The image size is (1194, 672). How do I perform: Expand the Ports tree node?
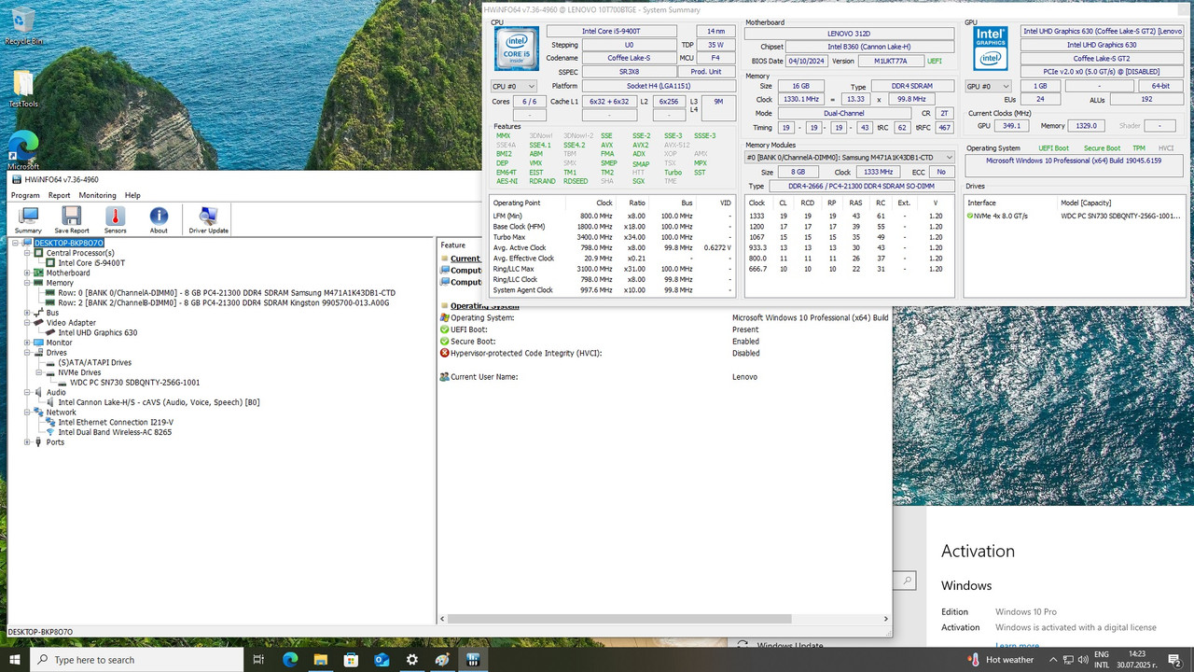26,442
